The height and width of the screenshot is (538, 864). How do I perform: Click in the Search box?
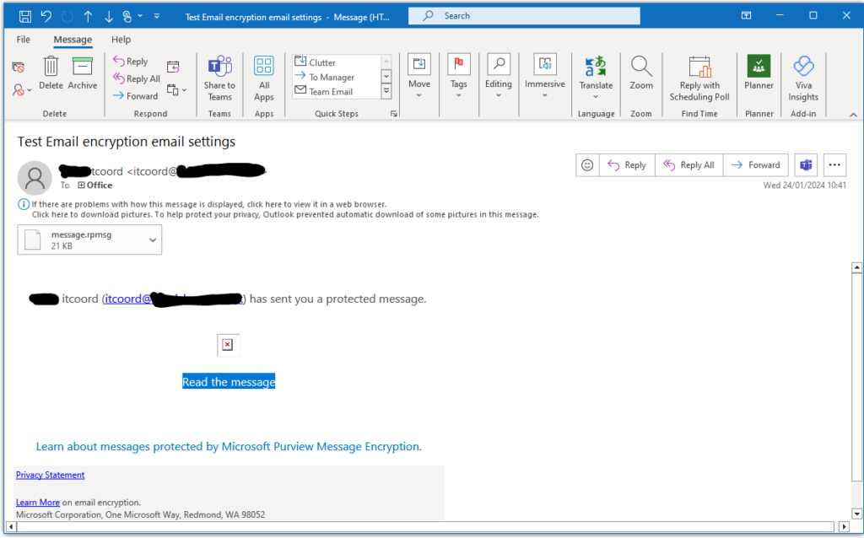click(x=524, y=16)
